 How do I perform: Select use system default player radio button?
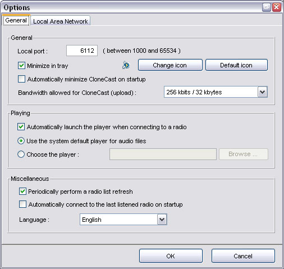pyautogui.click(x=21, y=141)
